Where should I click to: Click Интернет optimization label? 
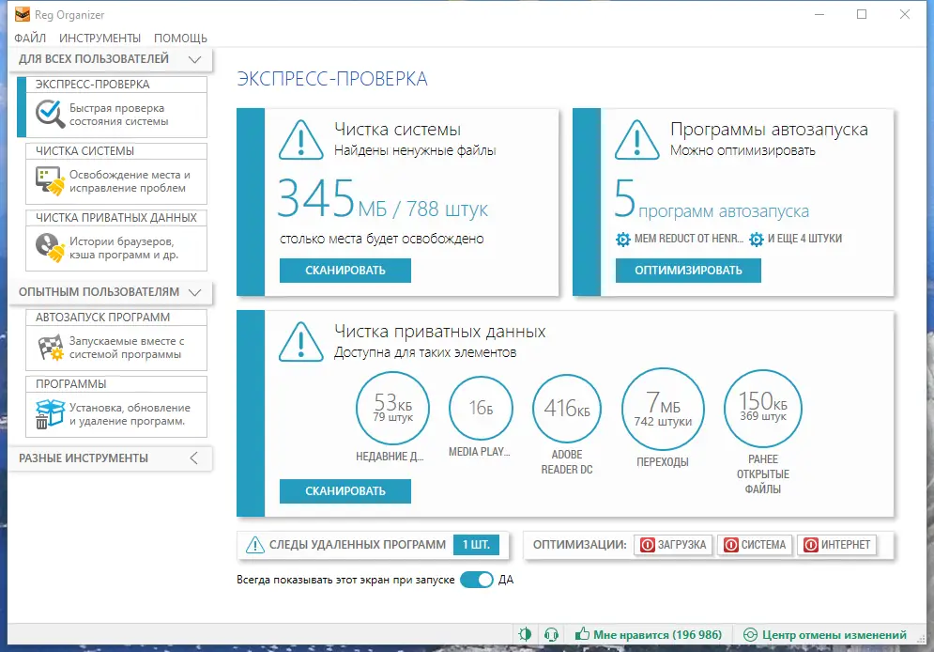(846, 545)
